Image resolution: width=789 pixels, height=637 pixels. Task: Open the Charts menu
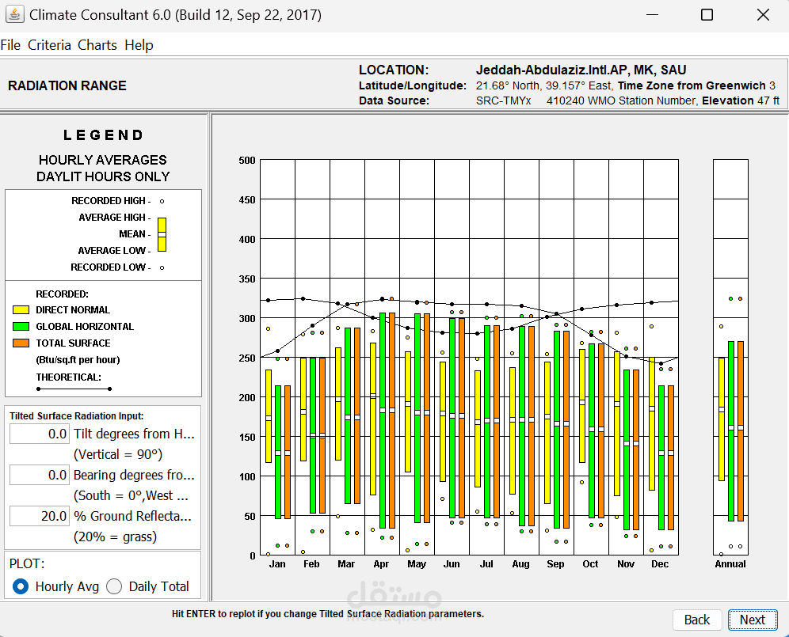coord(97,45)
